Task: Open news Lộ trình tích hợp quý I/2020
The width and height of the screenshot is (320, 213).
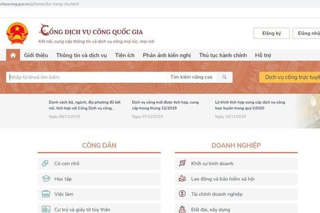Action: coord(250,105)
